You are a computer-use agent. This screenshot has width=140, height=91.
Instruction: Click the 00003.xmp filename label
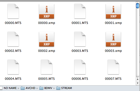coord(113,51)
